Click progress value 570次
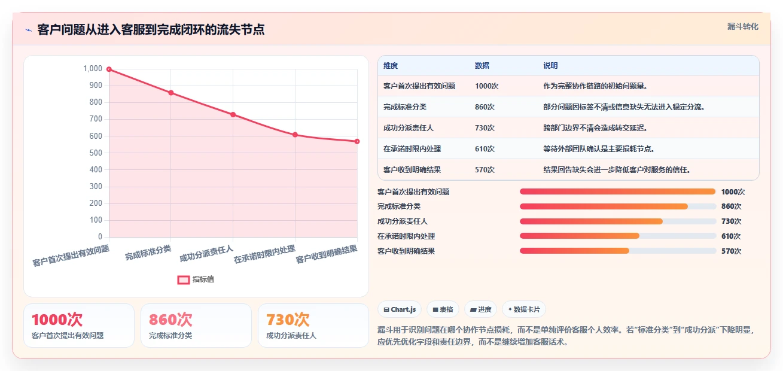The height and width of the screenshot is (371, 783). [x=732, y=251]
